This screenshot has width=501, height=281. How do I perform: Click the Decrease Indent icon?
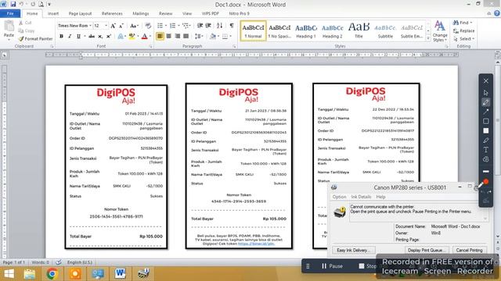(200, 26)
